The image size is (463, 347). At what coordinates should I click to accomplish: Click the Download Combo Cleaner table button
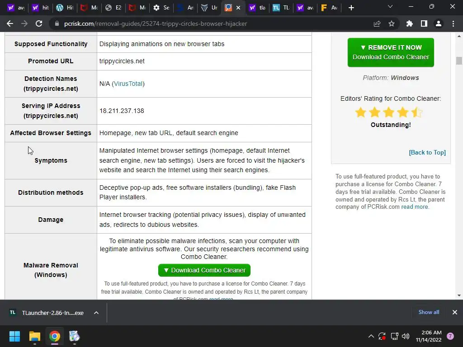[x=204, y=270]
